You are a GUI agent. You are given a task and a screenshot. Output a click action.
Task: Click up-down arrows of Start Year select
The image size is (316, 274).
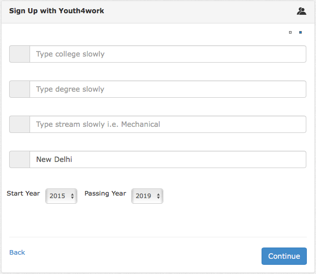coord(72,196)
